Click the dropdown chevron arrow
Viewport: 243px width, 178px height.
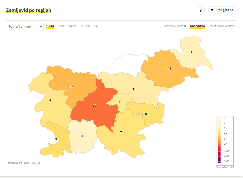(x=41, y=26)
